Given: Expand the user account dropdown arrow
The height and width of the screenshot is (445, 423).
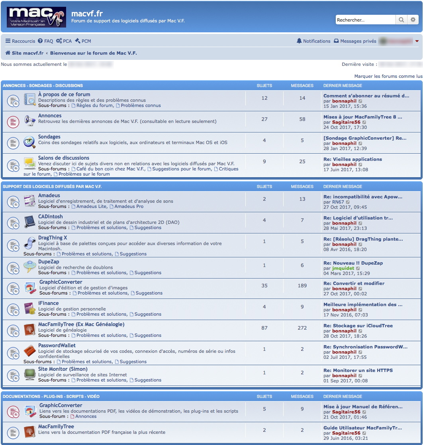Looking at the screenshot, I should tap(417, 41).
